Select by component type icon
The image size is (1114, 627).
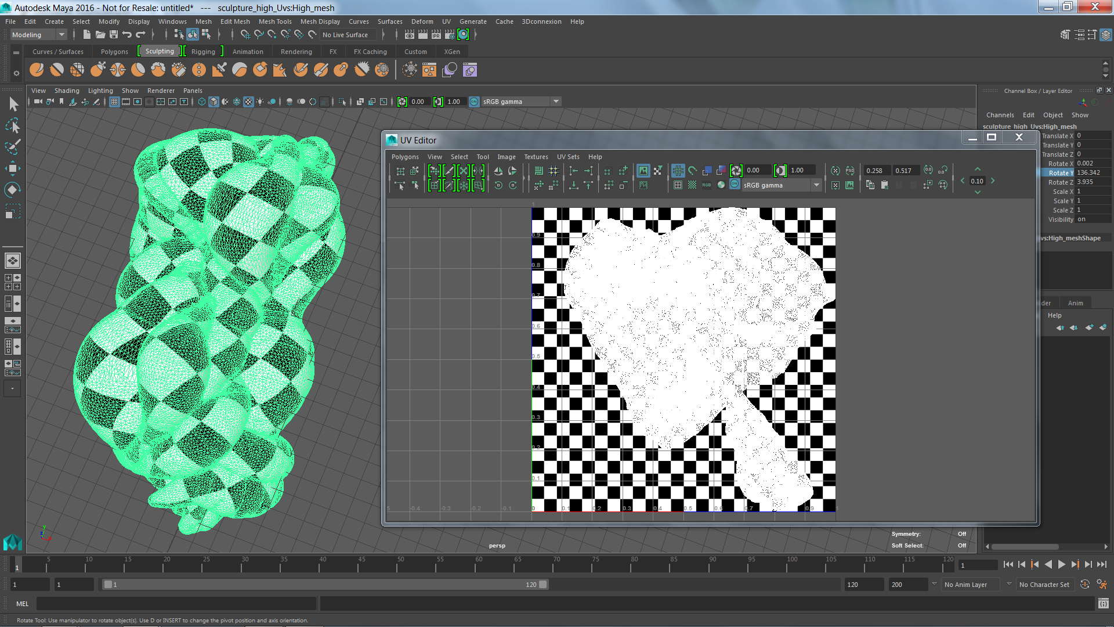(x=206, y=35)
